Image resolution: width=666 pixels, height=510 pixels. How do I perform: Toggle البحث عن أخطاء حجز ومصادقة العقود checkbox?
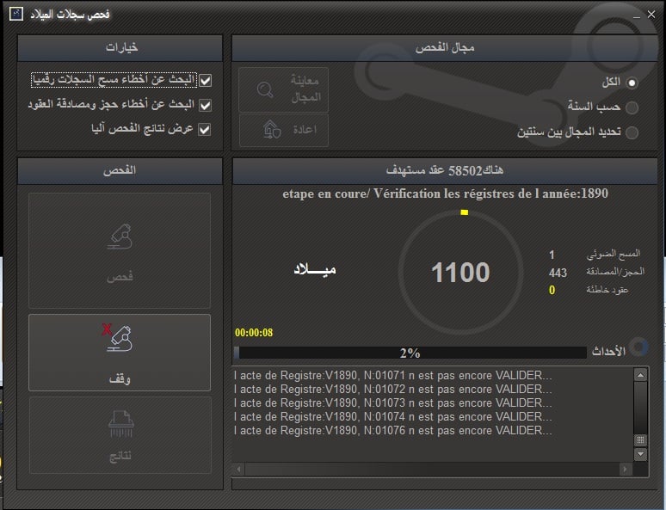(205, 105)
